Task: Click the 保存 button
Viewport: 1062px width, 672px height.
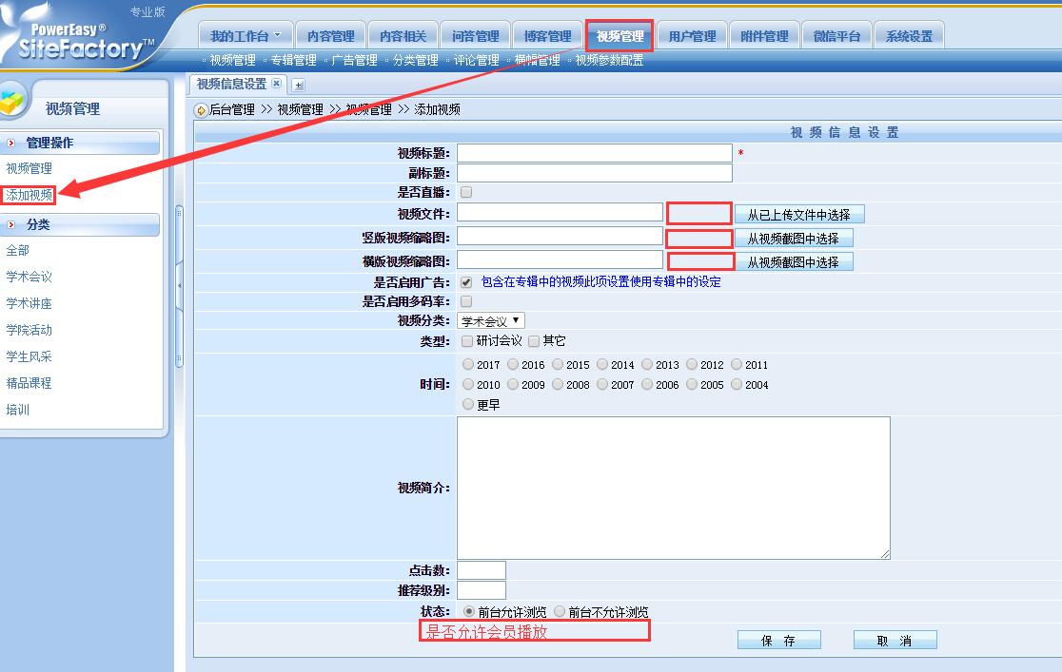Action: point(778,641)
